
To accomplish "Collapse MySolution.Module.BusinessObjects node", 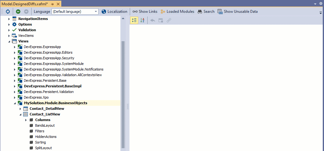I will pyautogui.click(x=14, y=103).
